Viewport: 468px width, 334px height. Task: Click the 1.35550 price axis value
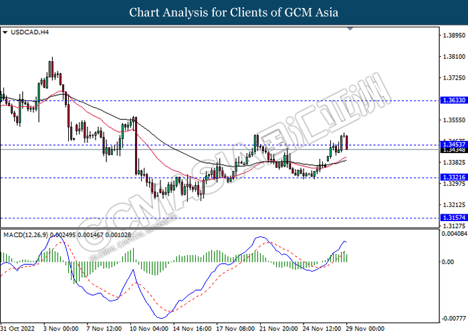point(454,120)
